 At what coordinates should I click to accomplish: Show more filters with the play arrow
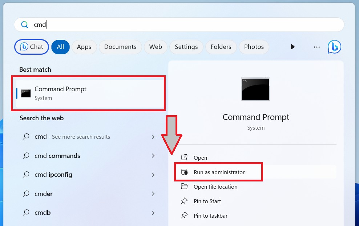(x=293, y=47)
